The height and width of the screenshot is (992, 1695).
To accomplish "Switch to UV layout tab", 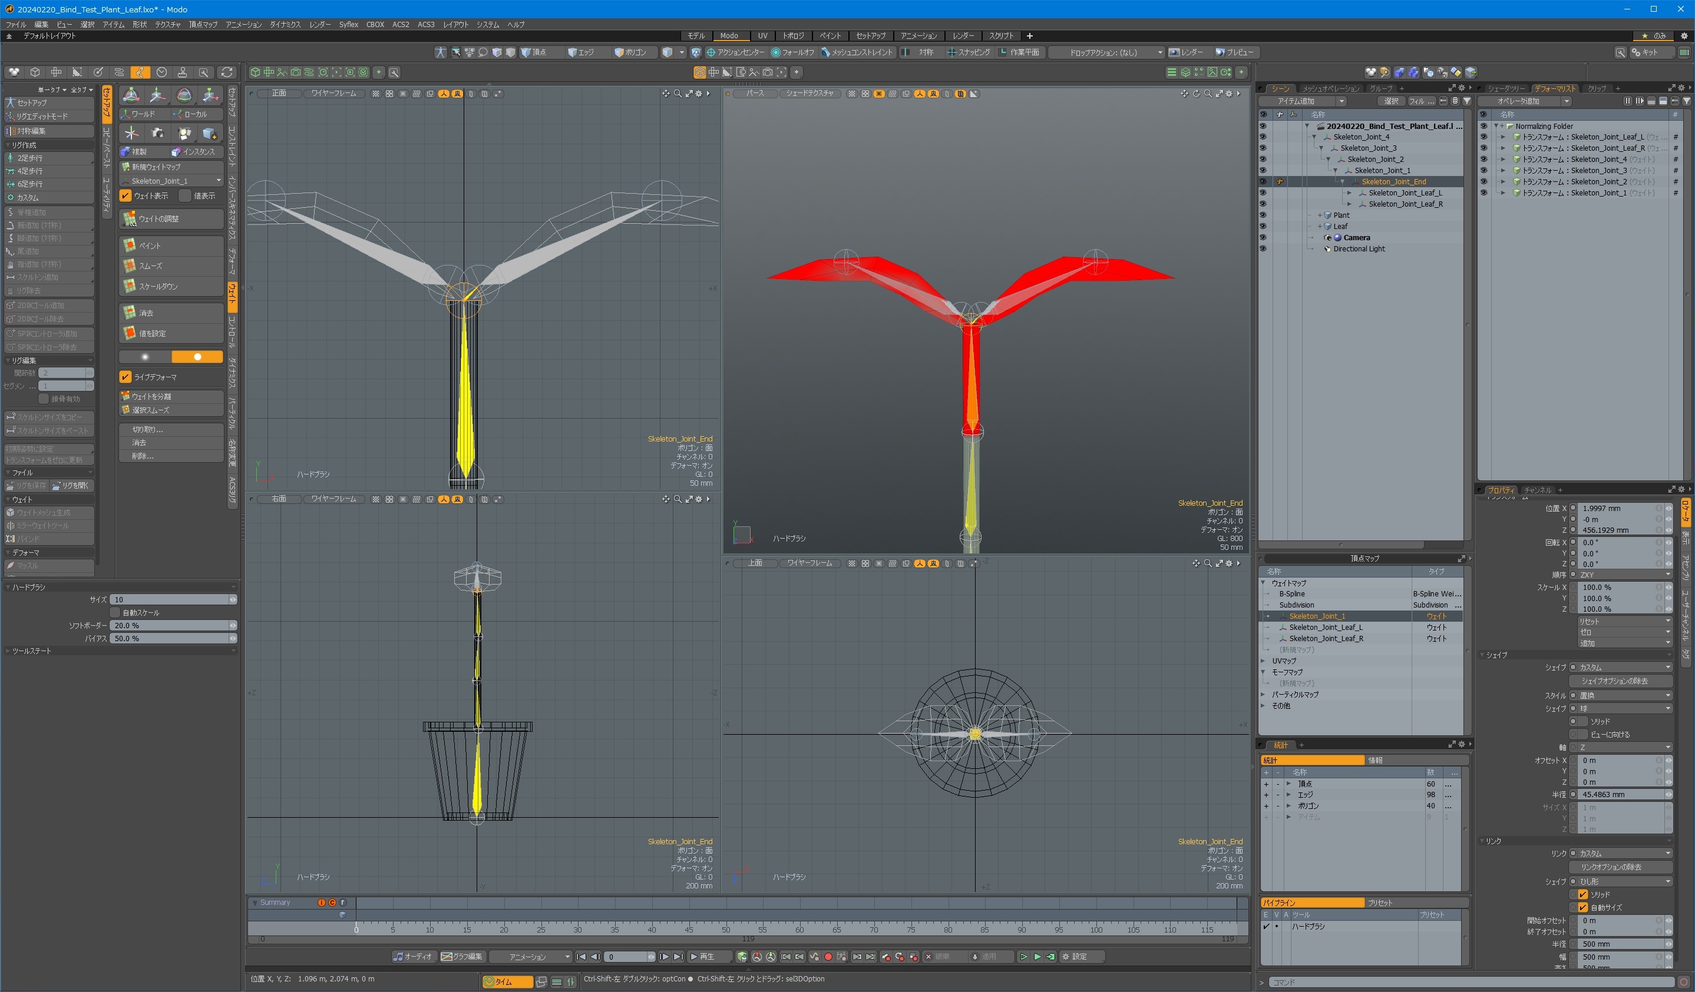I will point(762,36).
